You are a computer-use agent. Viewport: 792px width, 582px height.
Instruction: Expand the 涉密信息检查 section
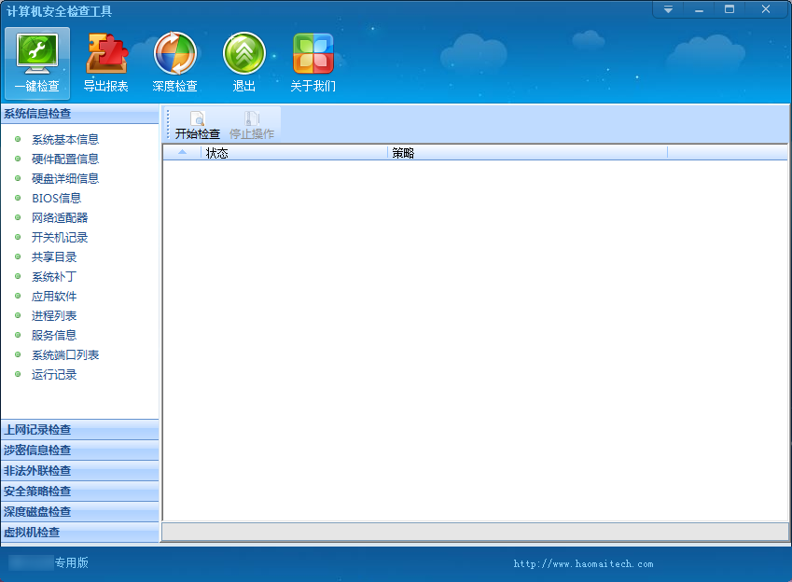[x=80, y=450]
